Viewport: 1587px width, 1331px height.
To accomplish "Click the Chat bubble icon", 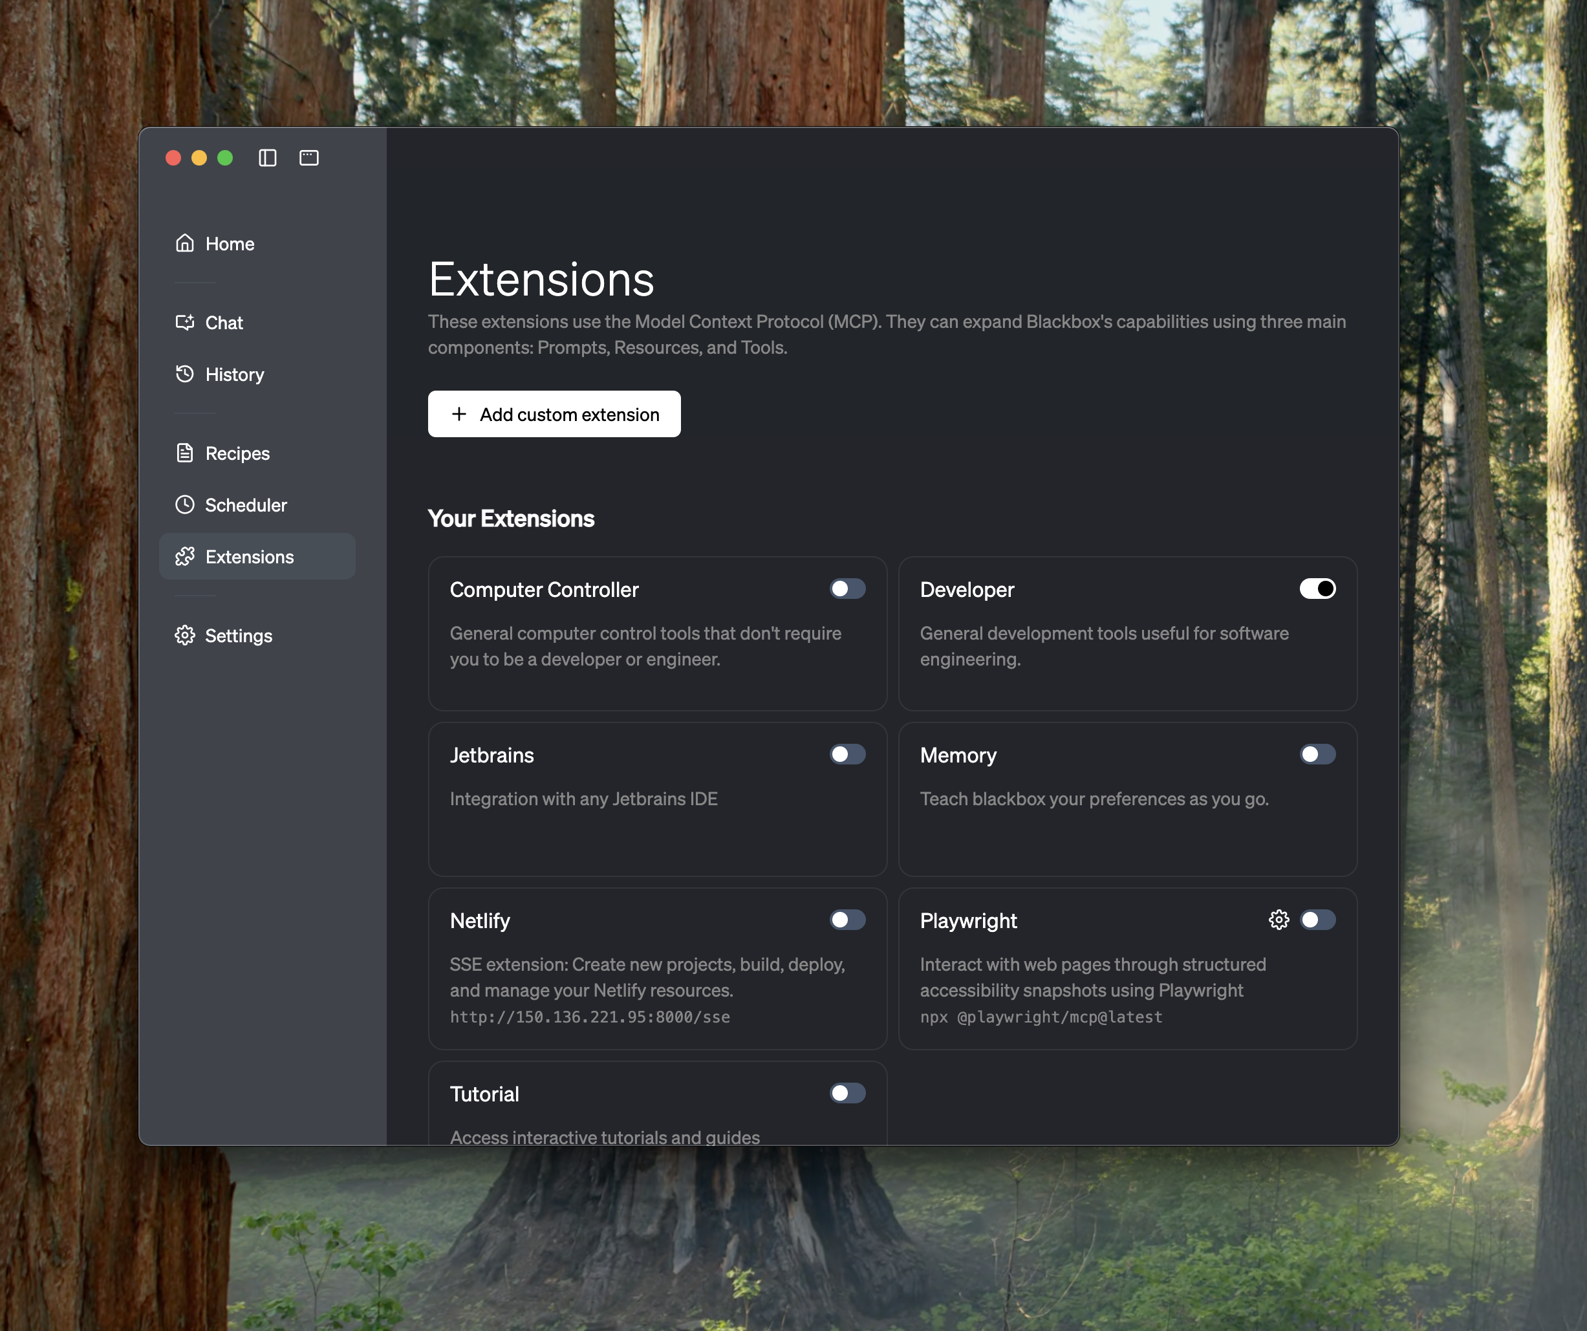I will coord(184,323).
